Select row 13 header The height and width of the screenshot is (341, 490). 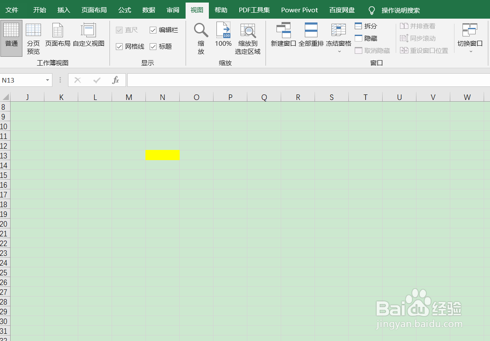coord(5,155)
